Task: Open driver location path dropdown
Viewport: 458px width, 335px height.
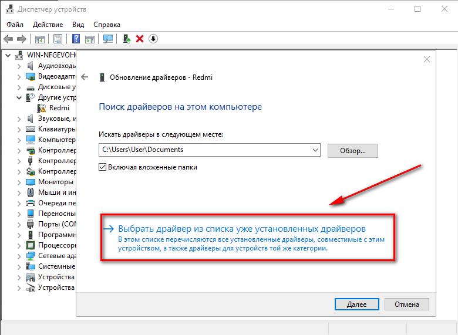Action: click(315, 150)
